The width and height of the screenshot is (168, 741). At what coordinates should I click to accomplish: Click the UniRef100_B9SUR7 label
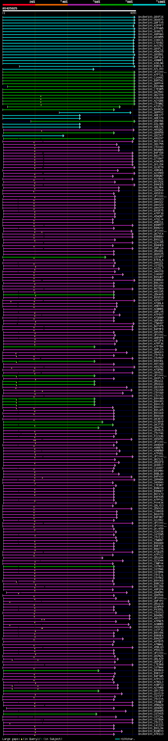coord(150,277)
